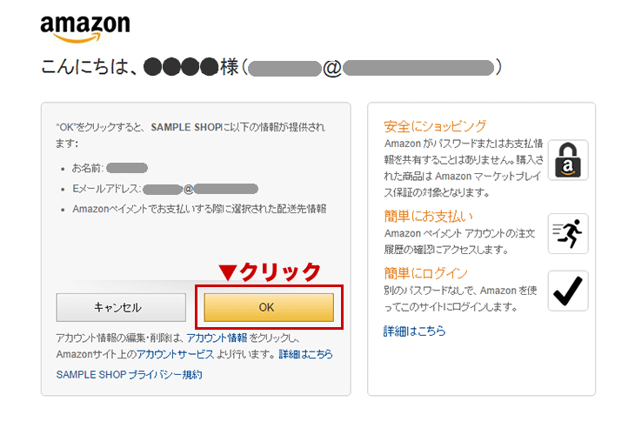The image size is (635, 435).
Task: Click the 簡単にログイン heading
Action: [x=425, y=273]
